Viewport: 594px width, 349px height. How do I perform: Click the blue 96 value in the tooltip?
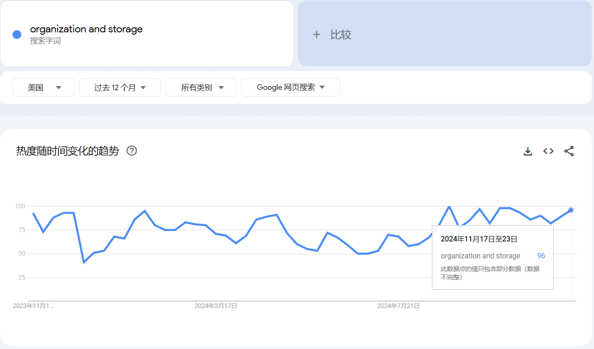[541, 256]
